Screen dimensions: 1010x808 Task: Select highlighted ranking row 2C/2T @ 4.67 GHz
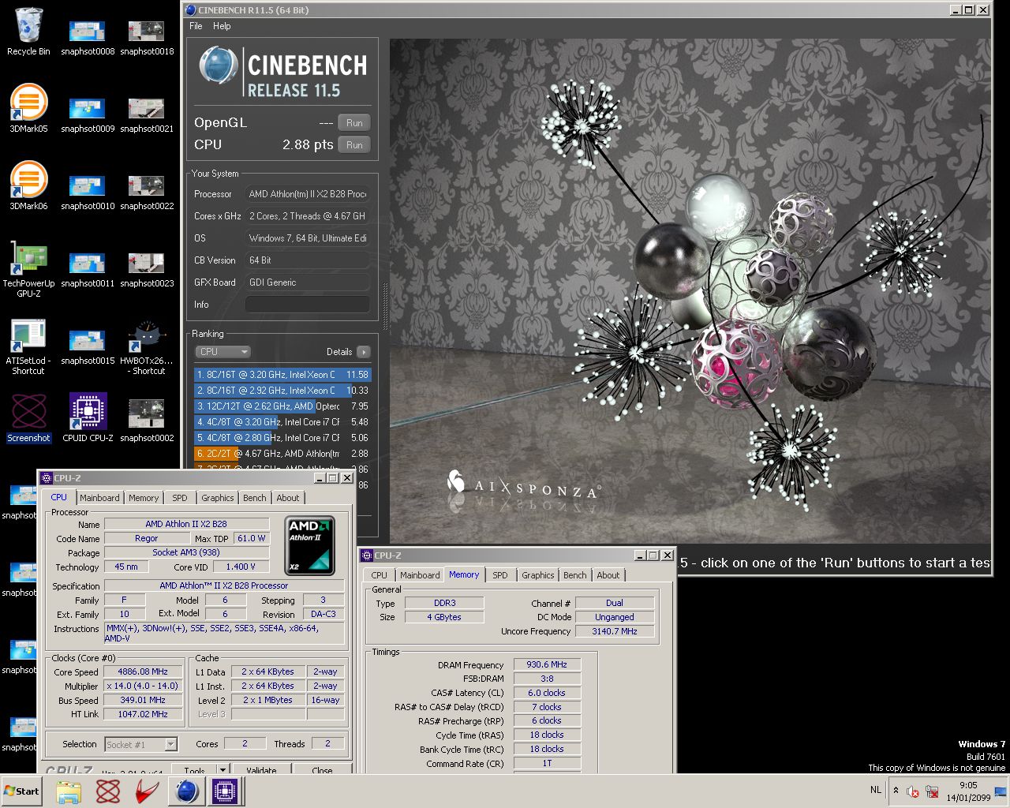point(282,454)
